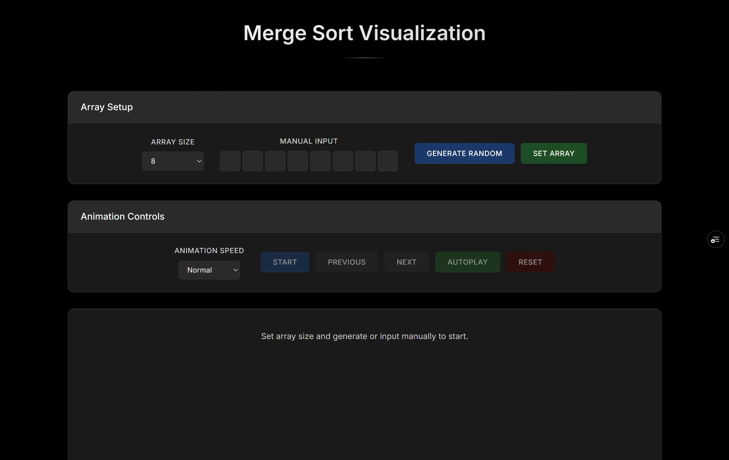The image size is (729, 460).
Task: Click the first manual input box
Action: click(230, 161)
